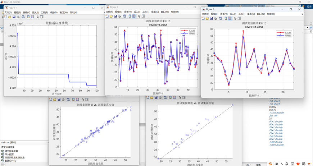
Task: Click link plot icon in Figure 1 toolbar
Action: click(x=23, y=17)
